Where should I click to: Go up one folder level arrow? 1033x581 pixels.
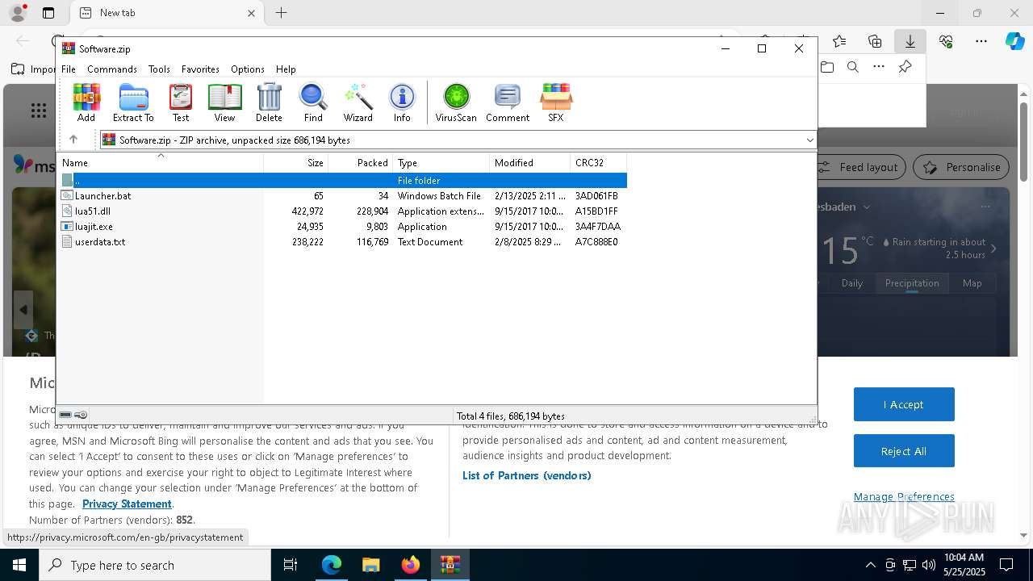pos(73,140)
